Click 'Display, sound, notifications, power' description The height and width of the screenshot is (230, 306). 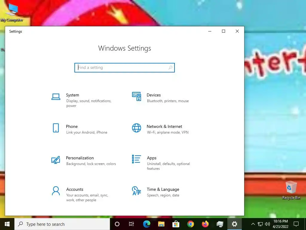pyautogui.click(x=89, y=103)
